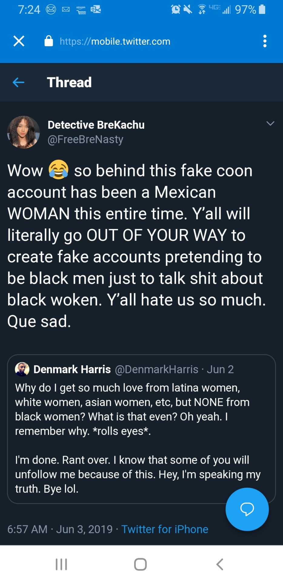
Task: Tap the @FreeBreNasty handle
Action: point(85,139)
